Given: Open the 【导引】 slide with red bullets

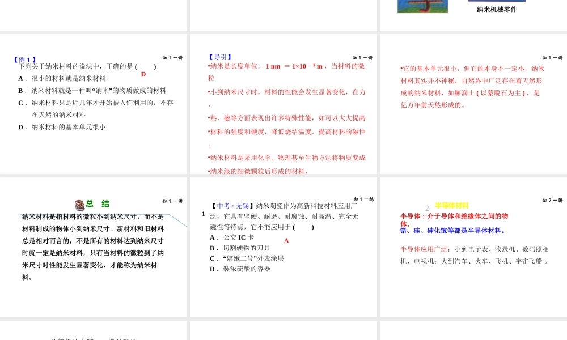Looking at the screenshot, I should [283, 104].
